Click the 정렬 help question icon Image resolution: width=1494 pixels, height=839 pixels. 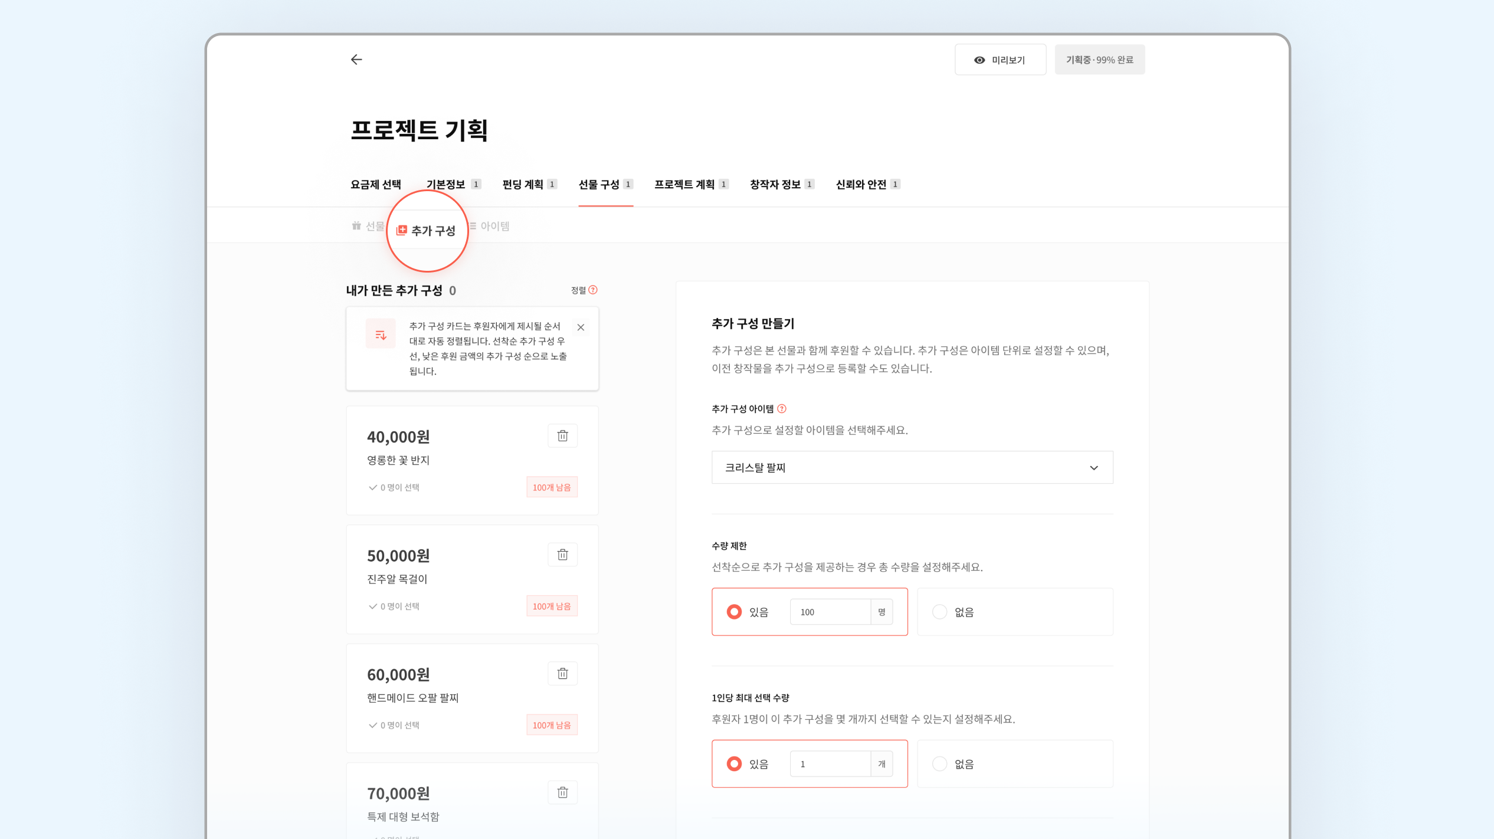(x=593, y=290)
